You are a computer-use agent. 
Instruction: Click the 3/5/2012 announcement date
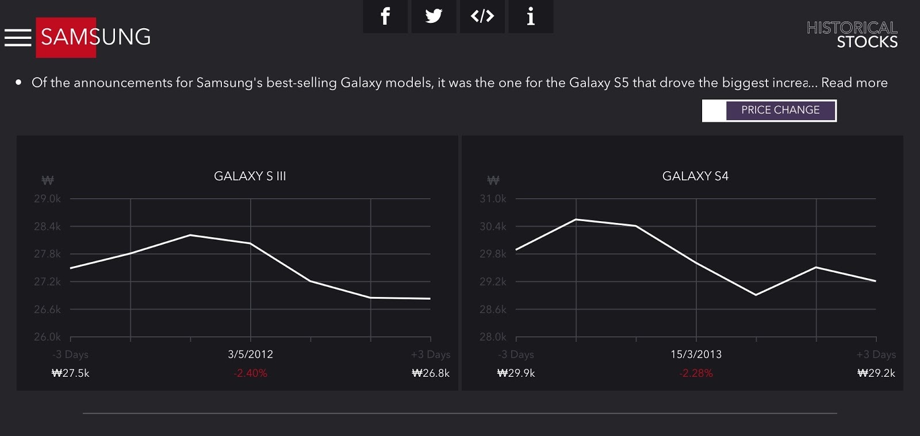(250, 354)
